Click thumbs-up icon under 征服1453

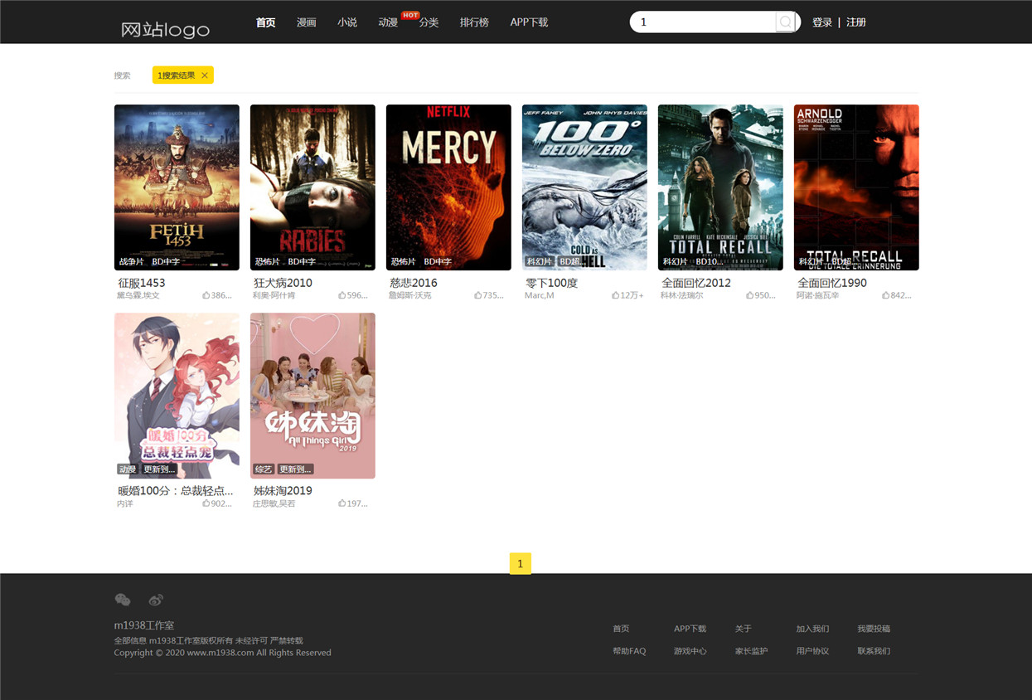(x=206, y=295)
